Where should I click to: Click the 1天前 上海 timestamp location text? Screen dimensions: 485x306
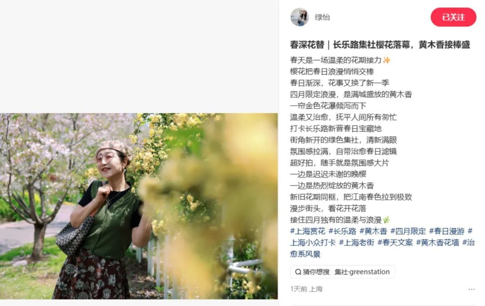click(x=306, y=289)
